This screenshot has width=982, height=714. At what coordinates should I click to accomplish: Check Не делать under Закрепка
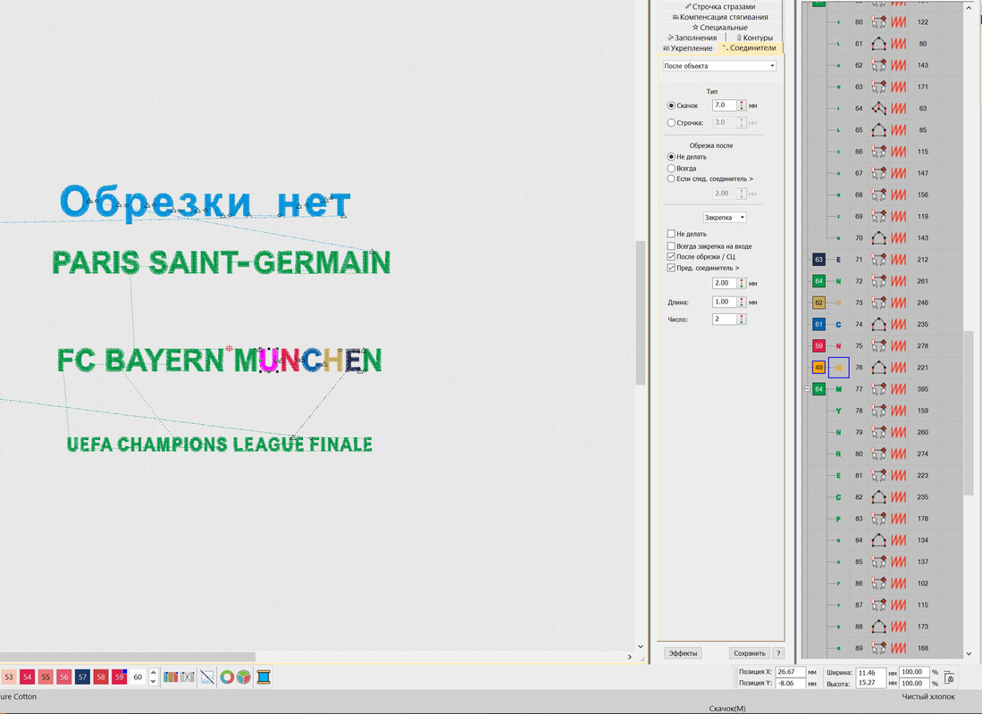coord(671,234)
